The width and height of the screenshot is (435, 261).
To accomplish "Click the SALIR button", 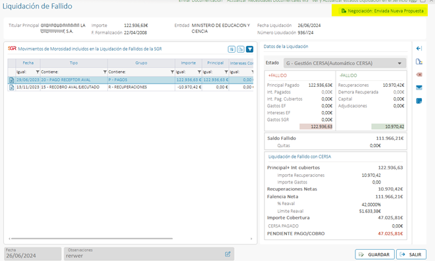I will 411,254.
